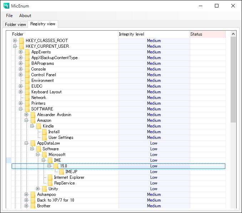This screenshot has height=213, width=242.
Task: Click the folder icon beside User Settings
Action: pyautogui.click(x=44, y=137)
